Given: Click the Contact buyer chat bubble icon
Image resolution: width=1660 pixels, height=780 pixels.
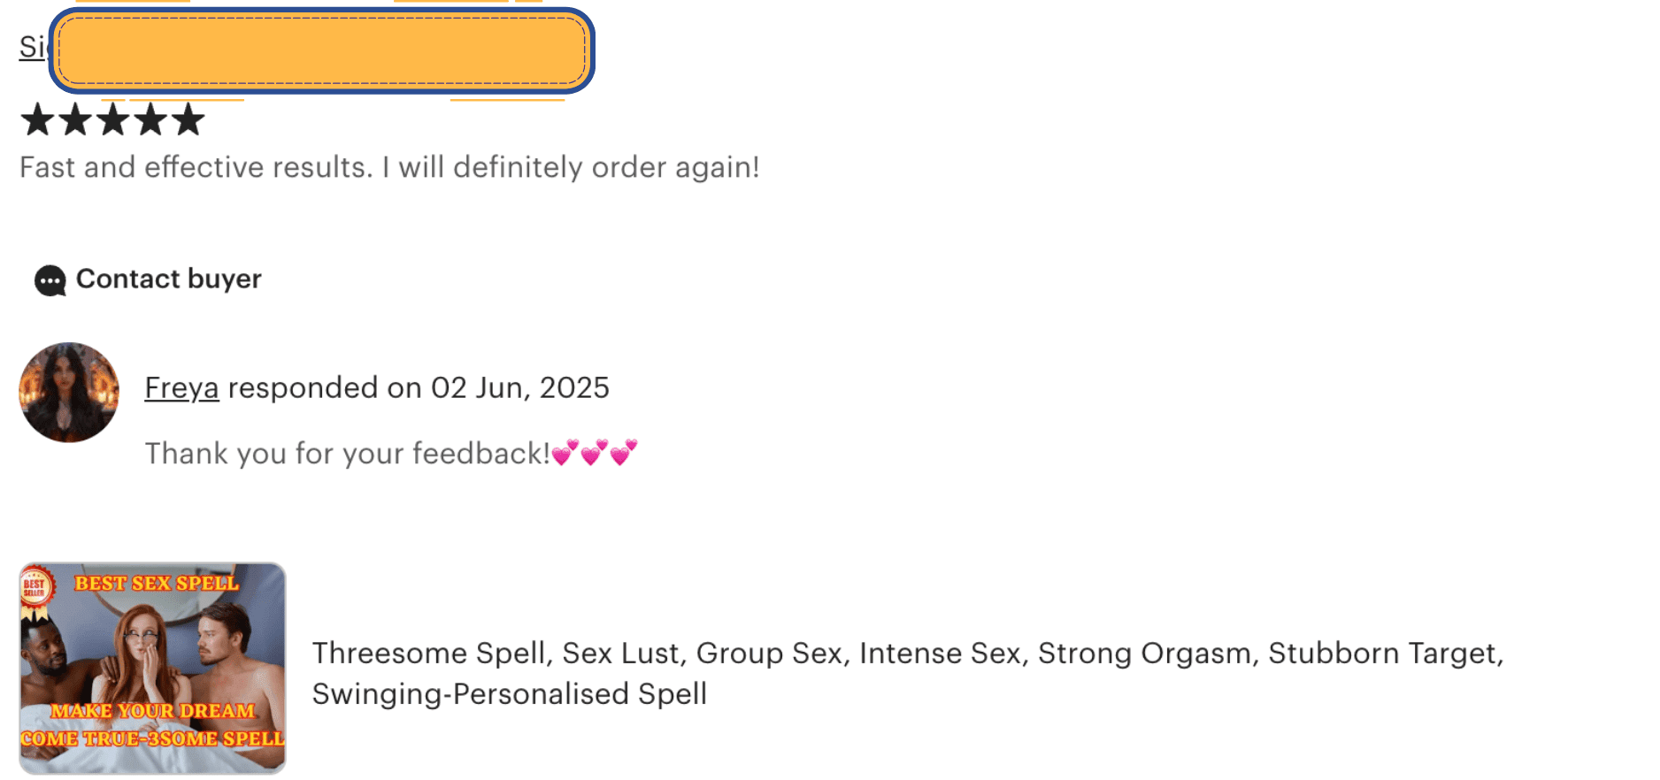Looking at the screenshot, I should [x=50, y=280].
